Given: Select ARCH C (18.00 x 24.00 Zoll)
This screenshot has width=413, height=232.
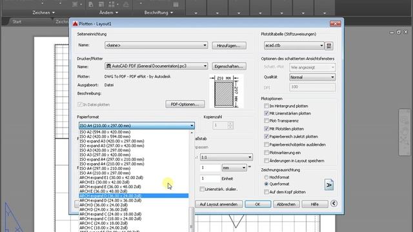Looking at the screenshot, I should tap(134, 227).
